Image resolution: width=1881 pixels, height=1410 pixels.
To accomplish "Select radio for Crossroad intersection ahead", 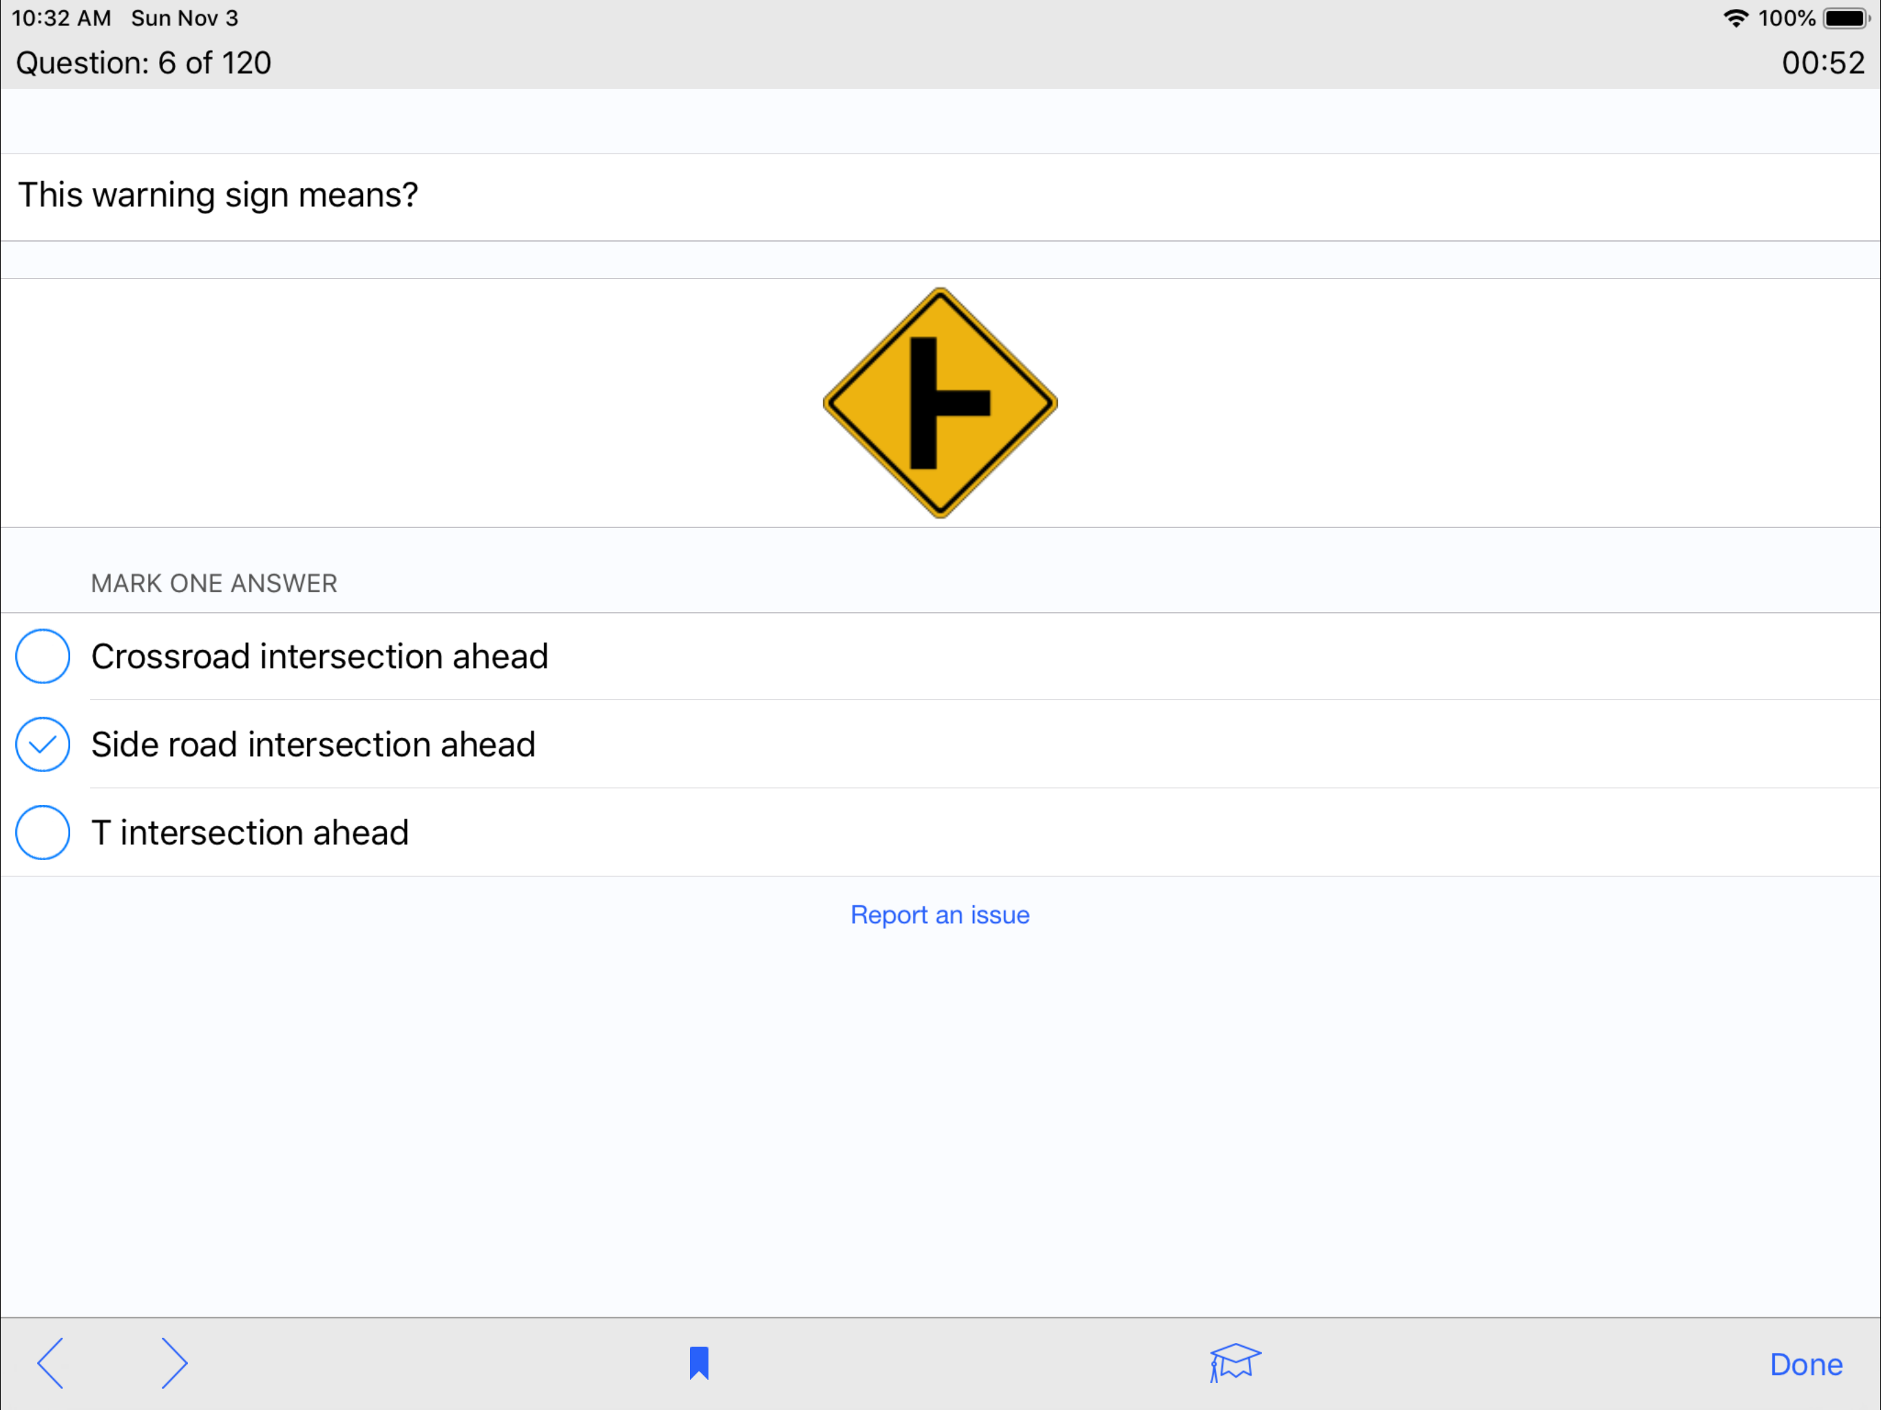I will 43,657.
